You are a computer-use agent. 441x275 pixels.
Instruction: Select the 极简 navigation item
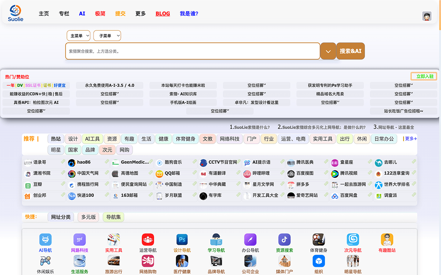coord(100,14)
